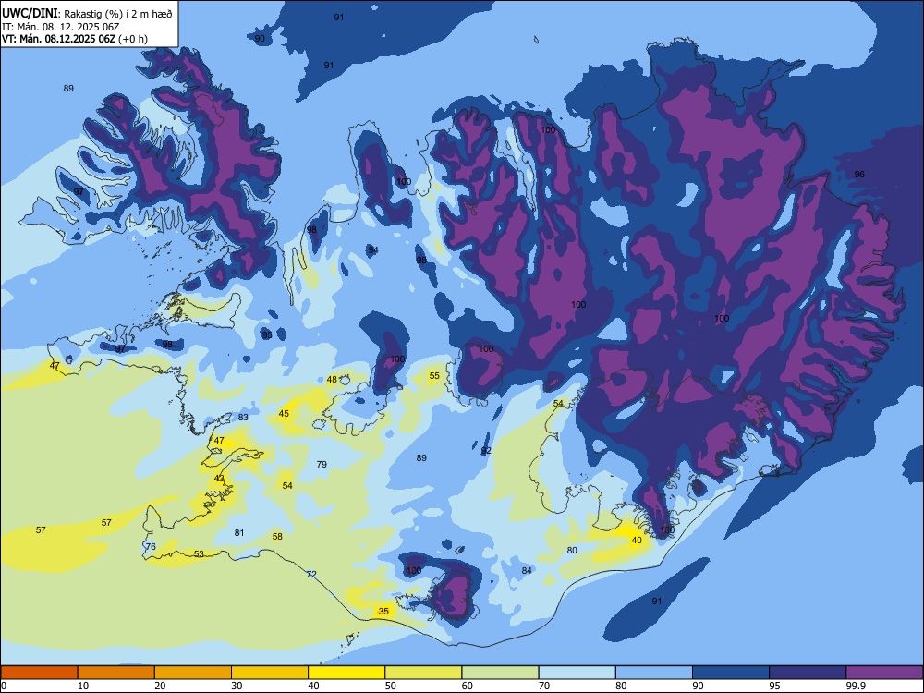
Task: Click the legend tick label '70'
Action: pos(544,686)
